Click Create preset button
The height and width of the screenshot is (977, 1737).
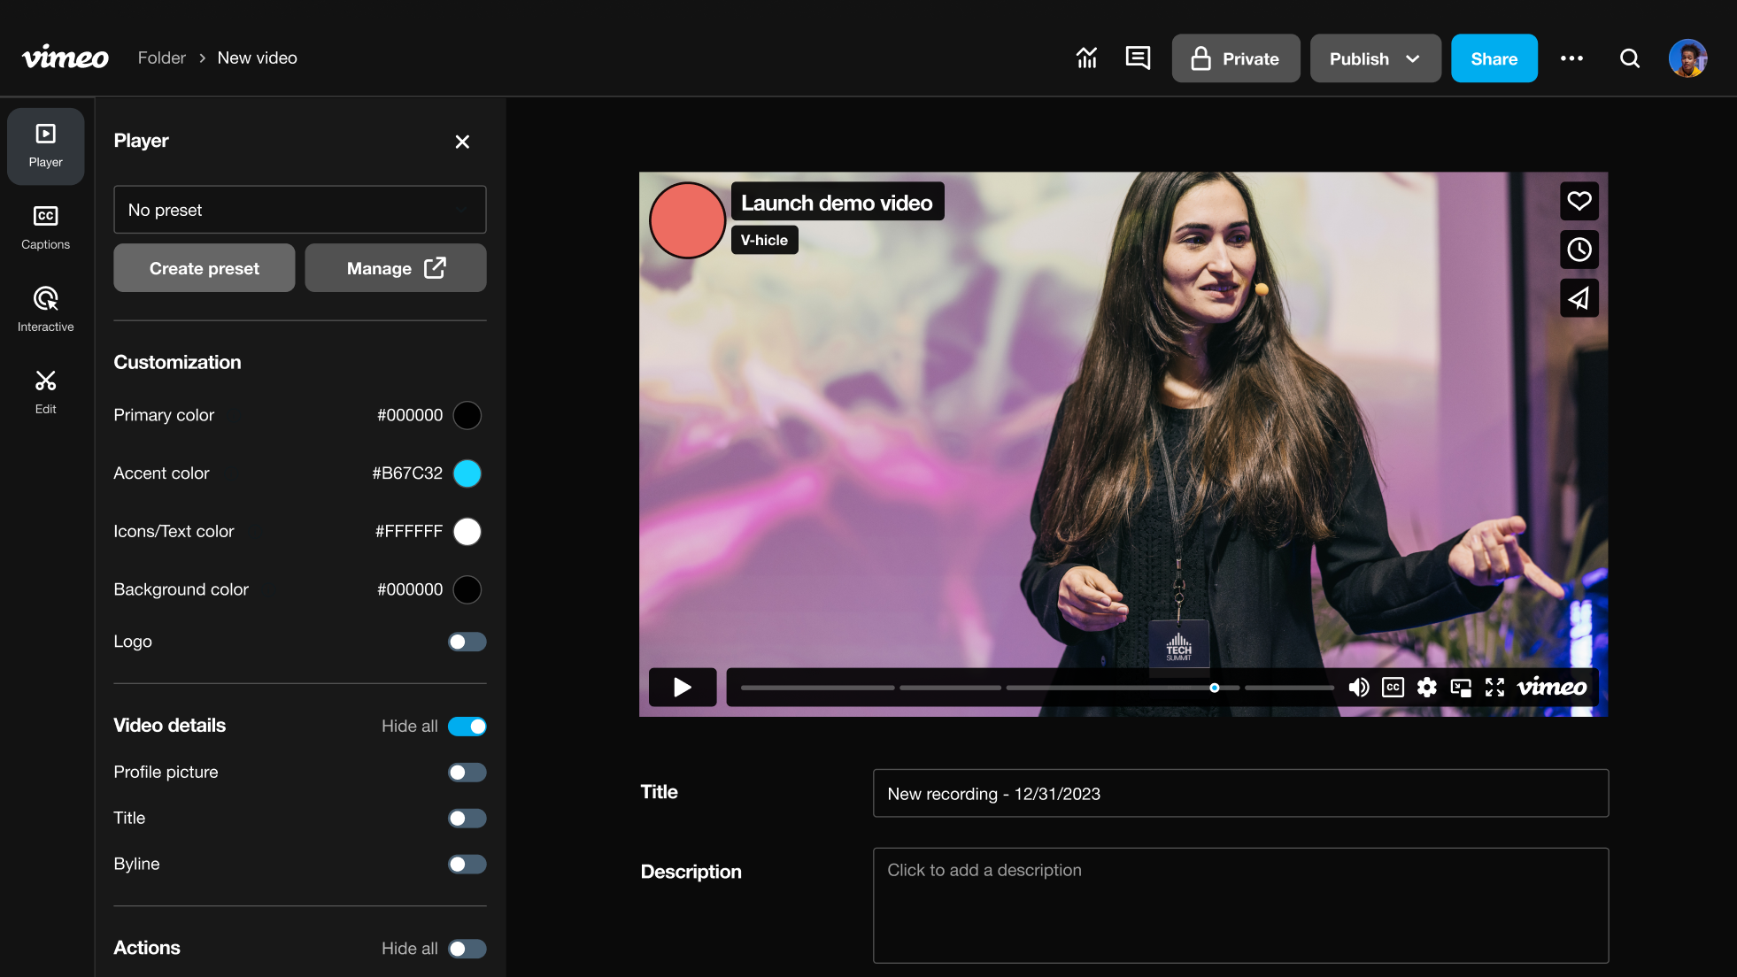tap(204, 268)
